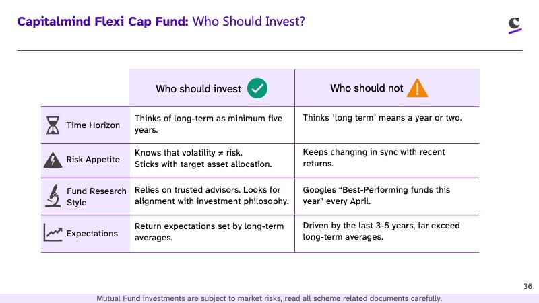Click the orange warning triangle icon
Viewport: 539px width, 303px height.
417,88
